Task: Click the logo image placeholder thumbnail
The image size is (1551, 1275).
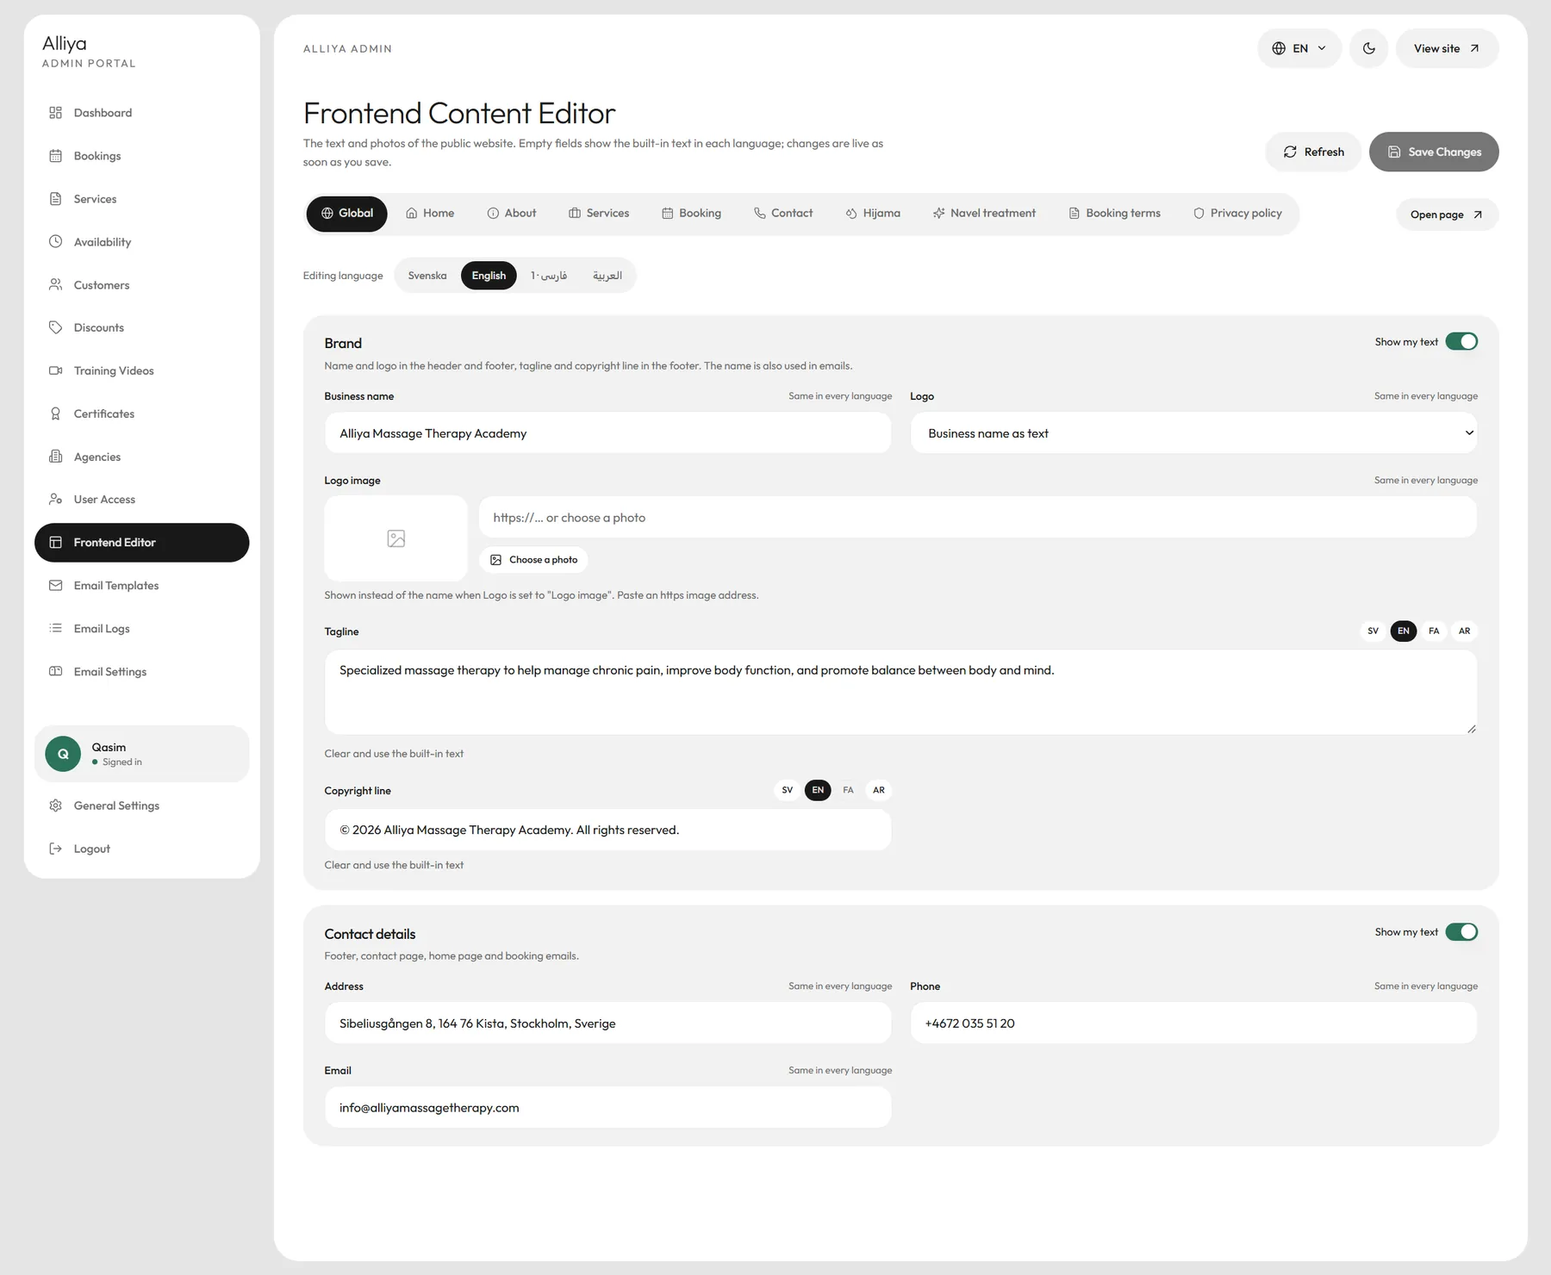Action: pyautogui.click(x=396, y=538)
